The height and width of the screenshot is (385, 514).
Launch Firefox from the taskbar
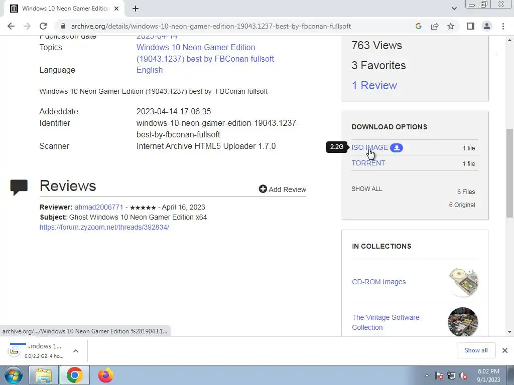105,375
